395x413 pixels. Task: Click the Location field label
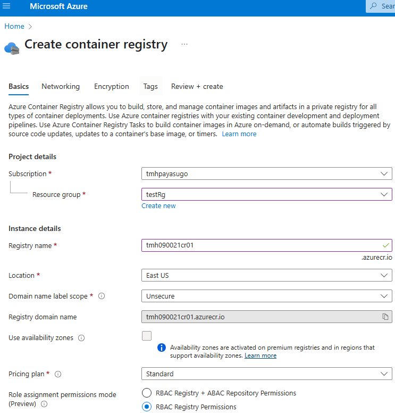click(21, 275)
